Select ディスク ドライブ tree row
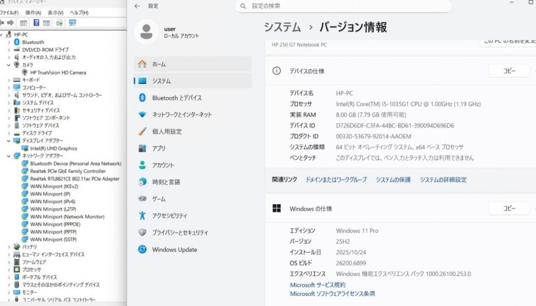Viewport: 536px width, 306px height. (x=37, y=133)
